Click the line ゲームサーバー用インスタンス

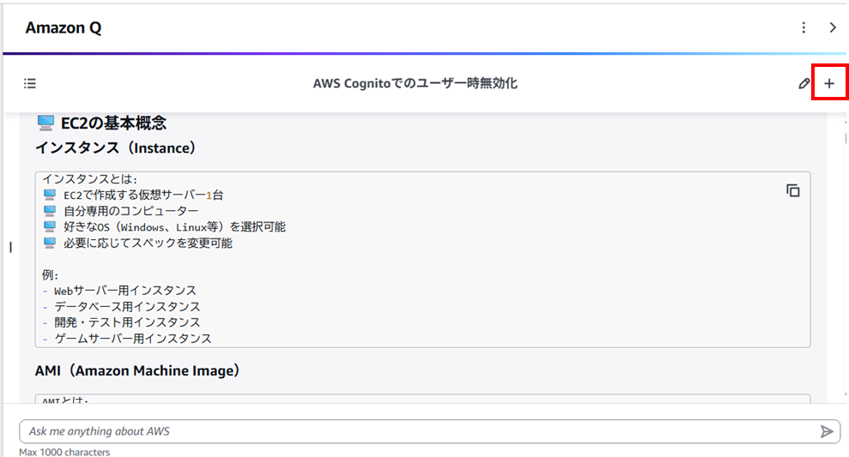click(132, 339)
